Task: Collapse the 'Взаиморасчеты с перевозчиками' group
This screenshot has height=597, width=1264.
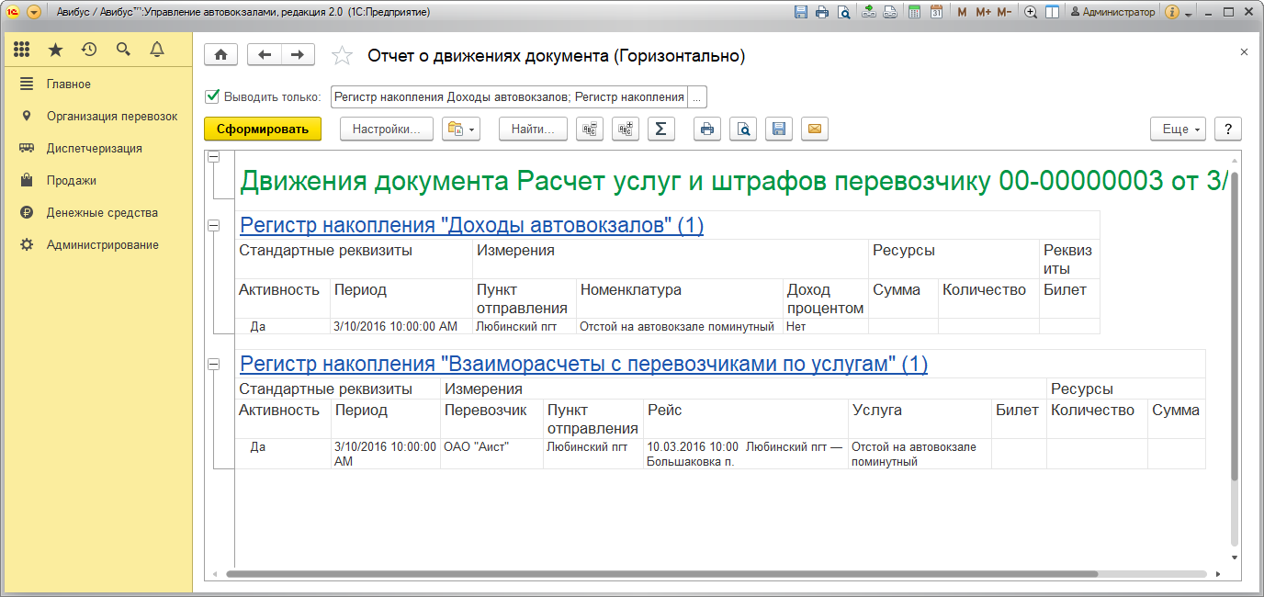Action: (214, 365)
